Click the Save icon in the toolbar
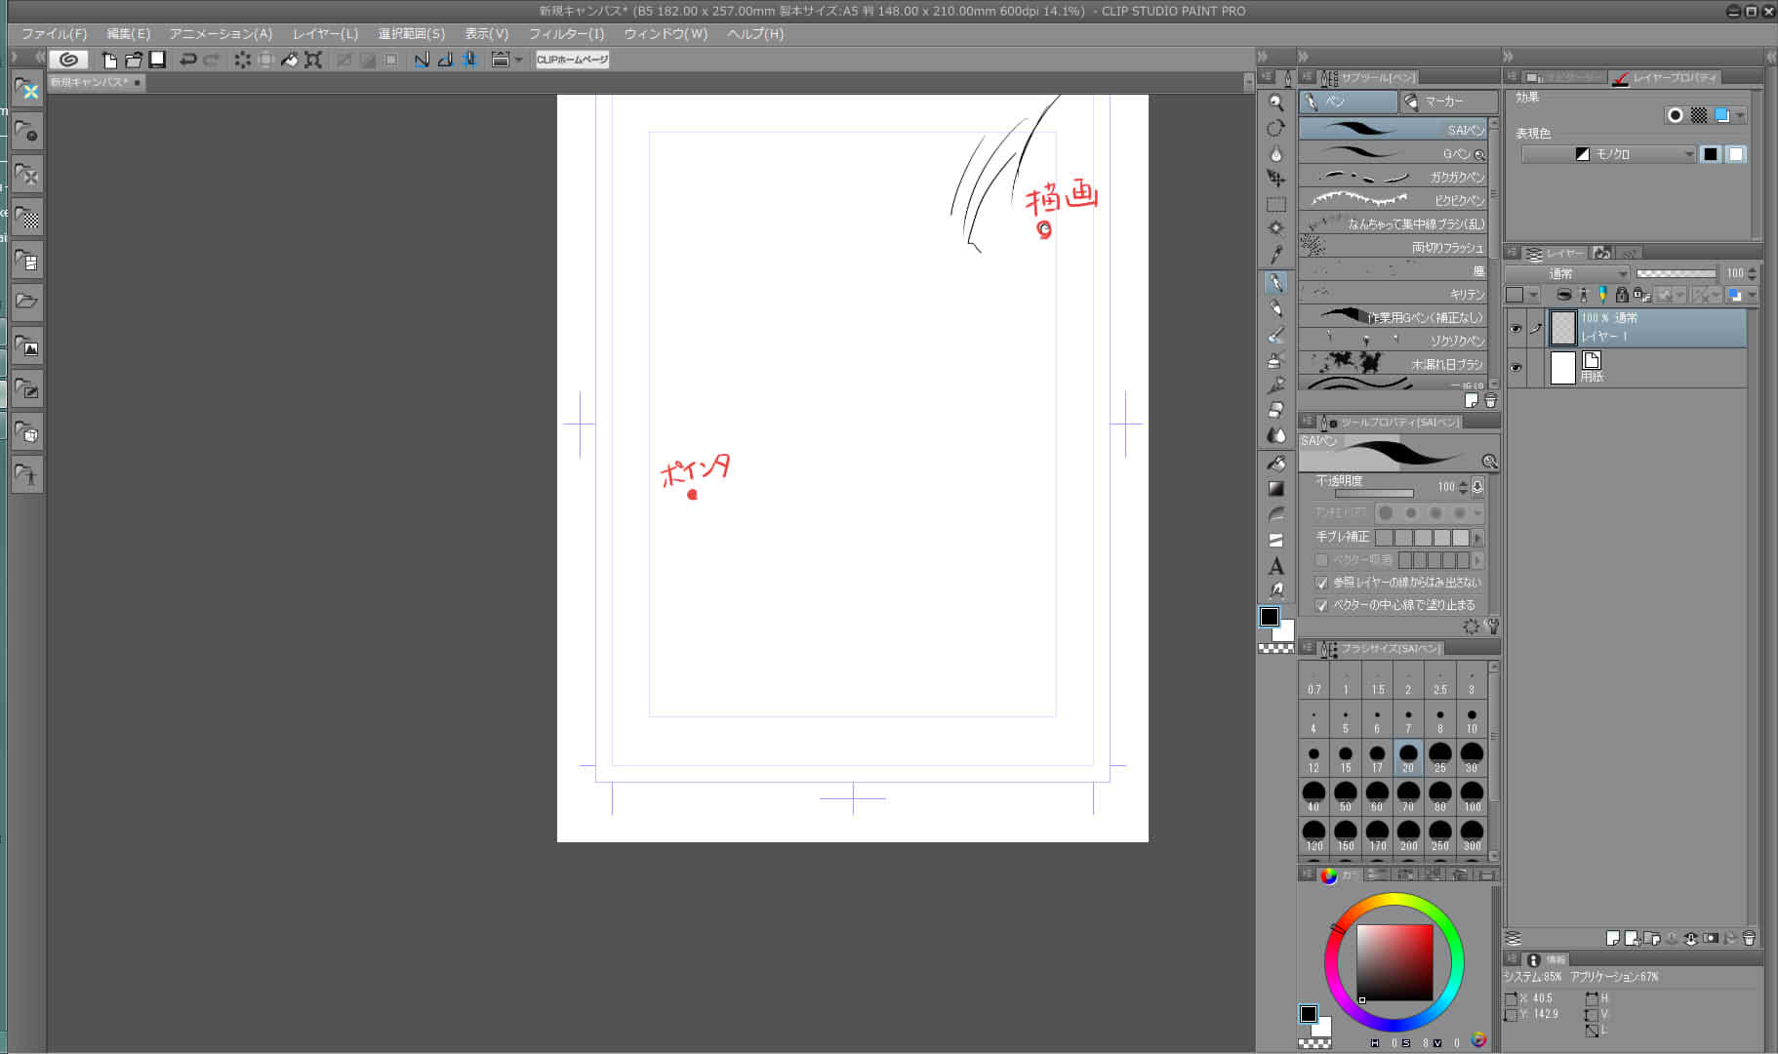This screenshot has width=1778, height=1054. coord(157,60)
